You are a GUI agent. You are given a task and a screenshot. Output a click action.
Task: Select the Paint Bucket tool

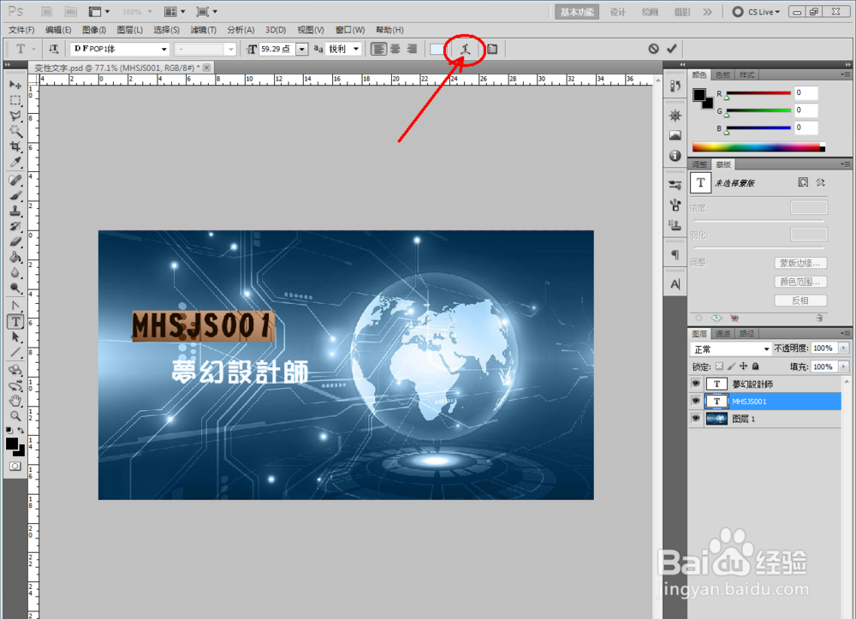click(x=15, y=257)
